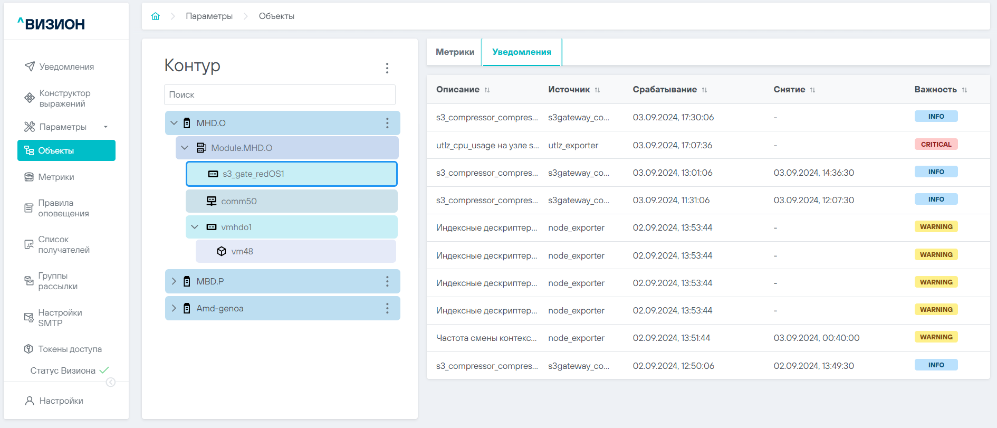Screen dimensions: 997x428
Task: Sort the table by Описание column
Action: tap(487, 90)
